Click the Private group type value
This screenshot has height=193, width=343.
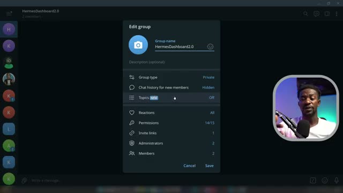click(208, 77)
